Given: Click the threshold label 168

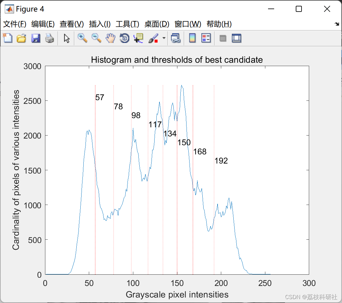Looking at the screenshot, I should pyautogui.click(x=200, y=152).
